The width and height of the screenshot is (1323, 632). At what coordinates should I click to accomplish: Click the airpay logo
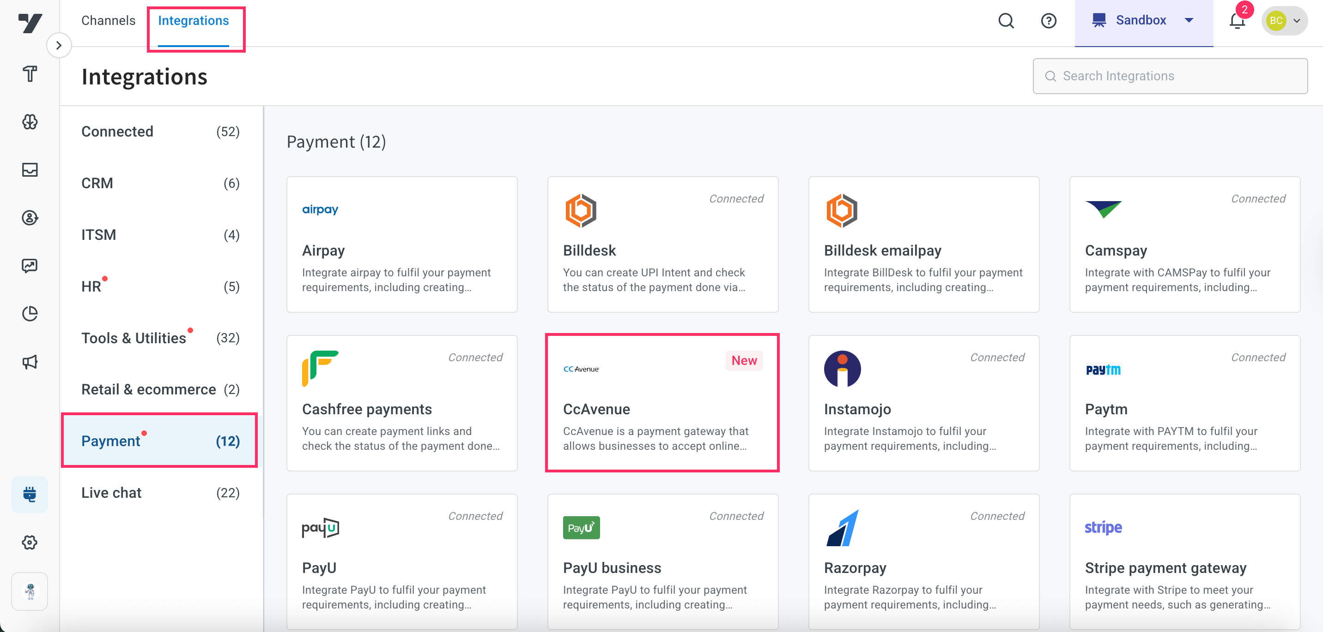[x=320, y=209]
